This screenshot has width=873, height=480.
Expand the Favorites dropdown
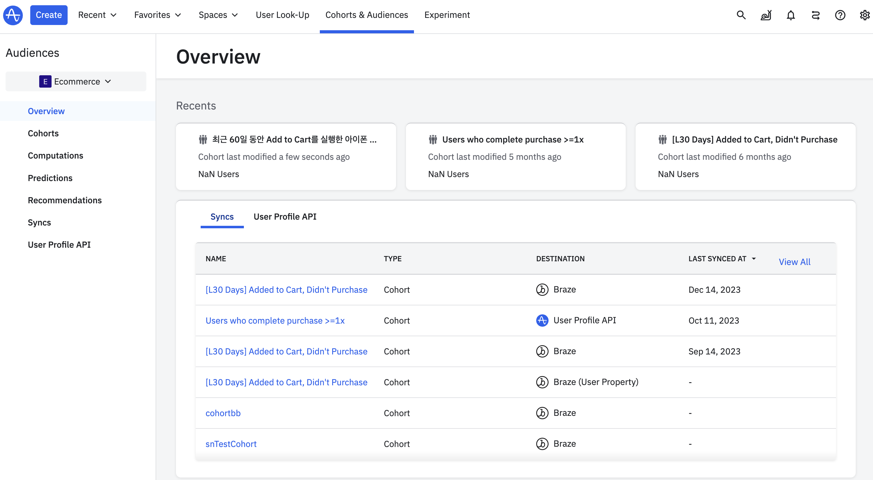coord(157,15)
